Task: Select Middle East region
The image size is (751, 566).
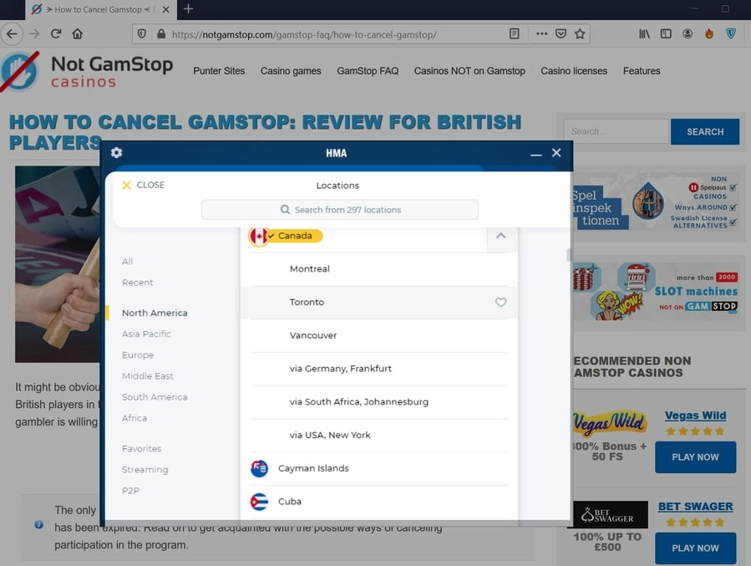Action: coord(148,376)
